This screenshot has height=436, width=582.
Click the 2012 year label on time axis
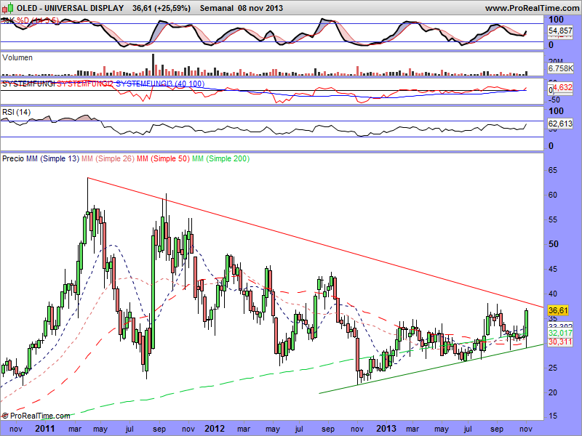point(215,429)
